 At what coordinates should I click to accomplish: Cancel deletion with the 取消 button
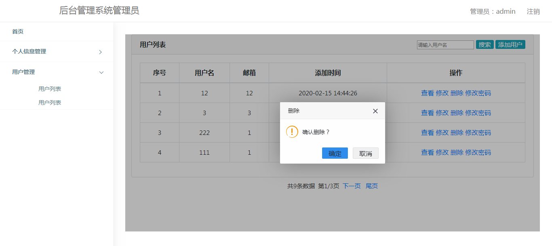[x=366, y=153]
